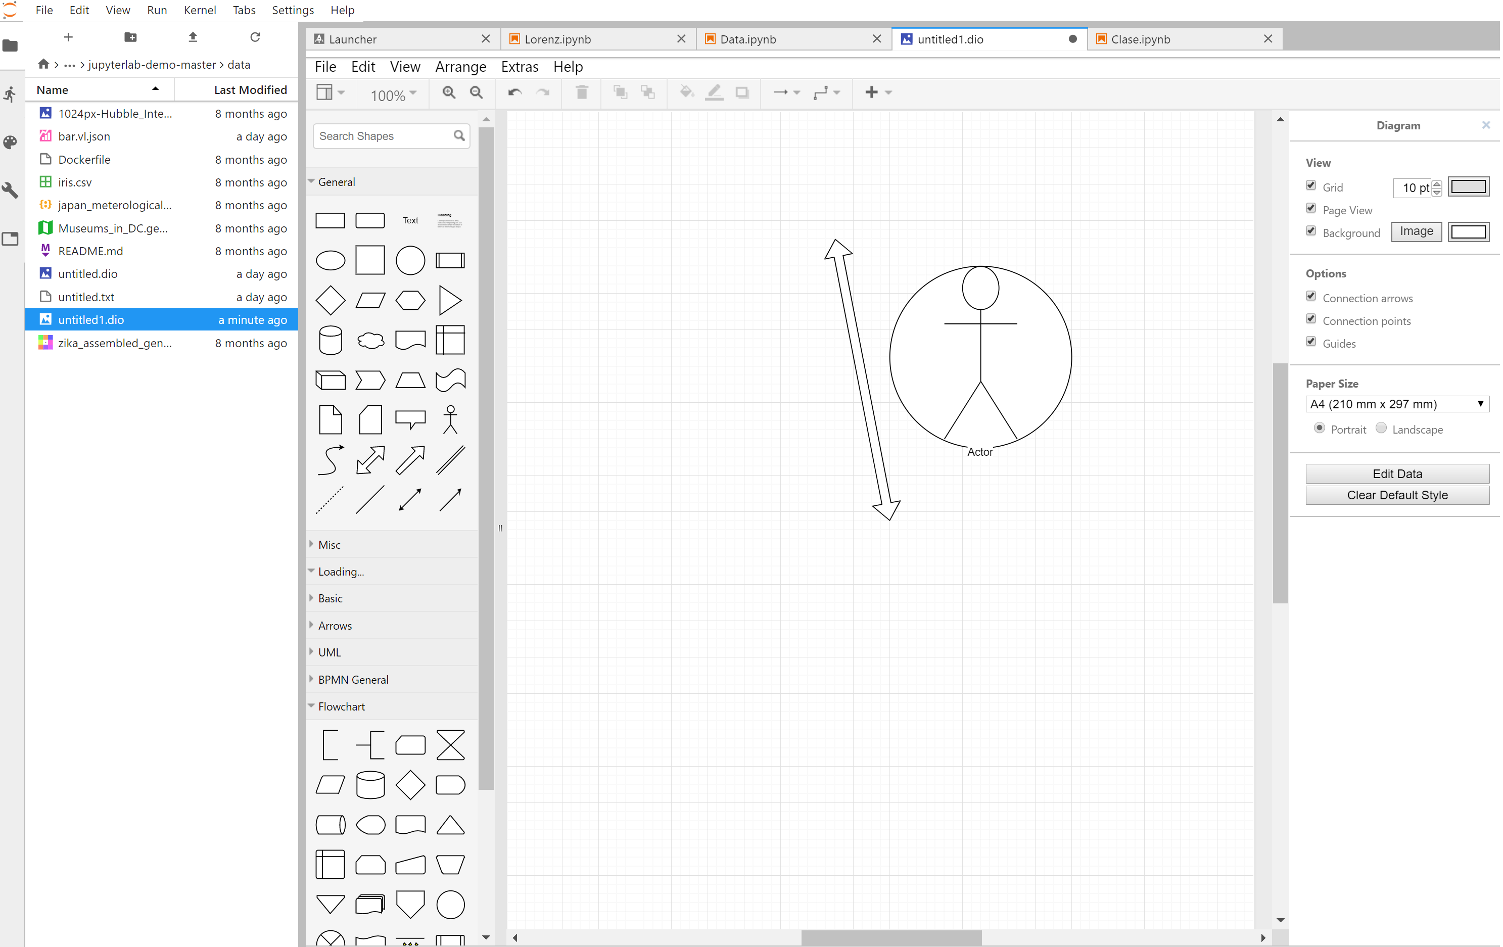The image size is (1503, 947).
Task: Expand the UML shapes section
Action: point(330,652)
